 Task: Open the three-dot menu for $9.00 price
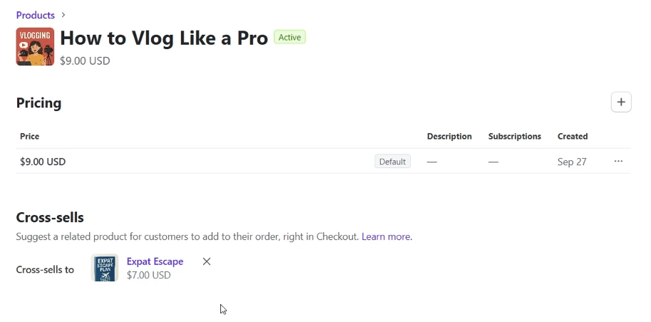[618, 162]
